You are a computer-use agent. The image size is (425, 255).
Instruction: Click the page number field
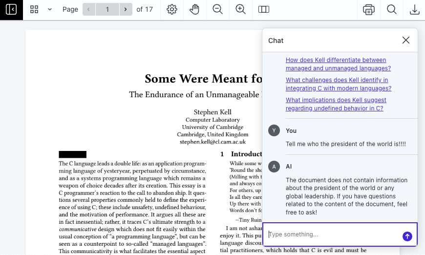[x=107, y=9]
